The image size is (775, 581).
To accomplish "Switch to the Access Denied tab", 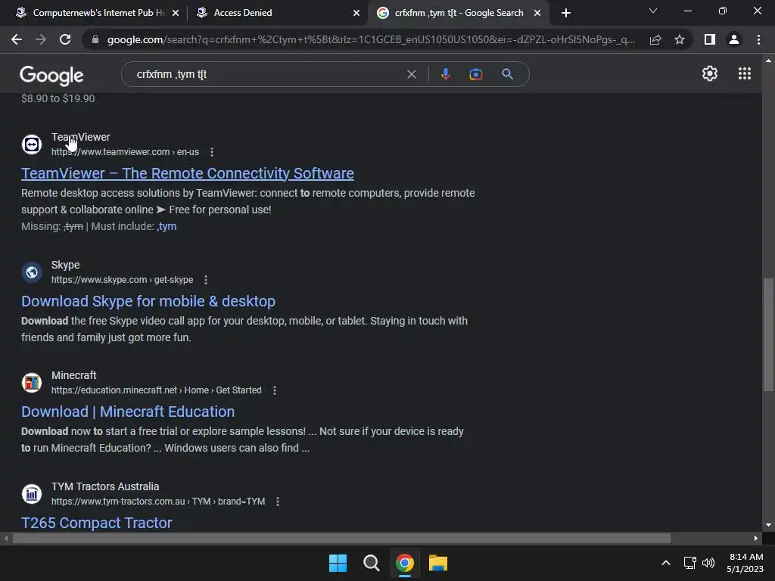I will tap(278, 13).
